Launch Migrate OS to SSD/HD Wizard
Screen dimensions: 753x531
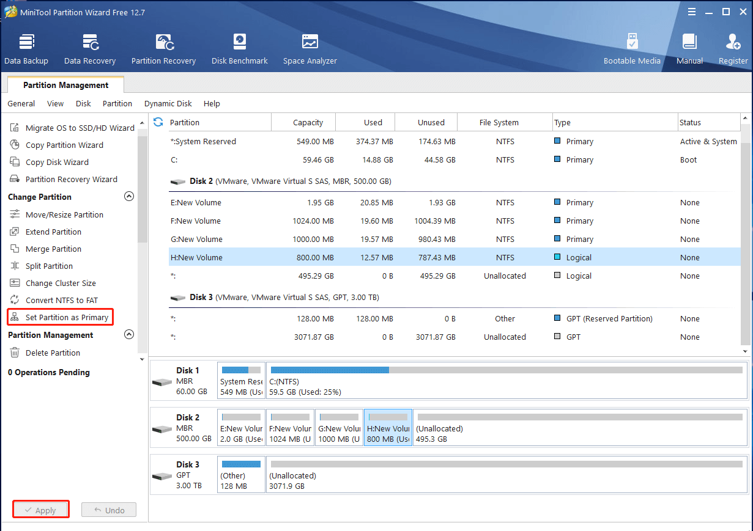(72, 128)
